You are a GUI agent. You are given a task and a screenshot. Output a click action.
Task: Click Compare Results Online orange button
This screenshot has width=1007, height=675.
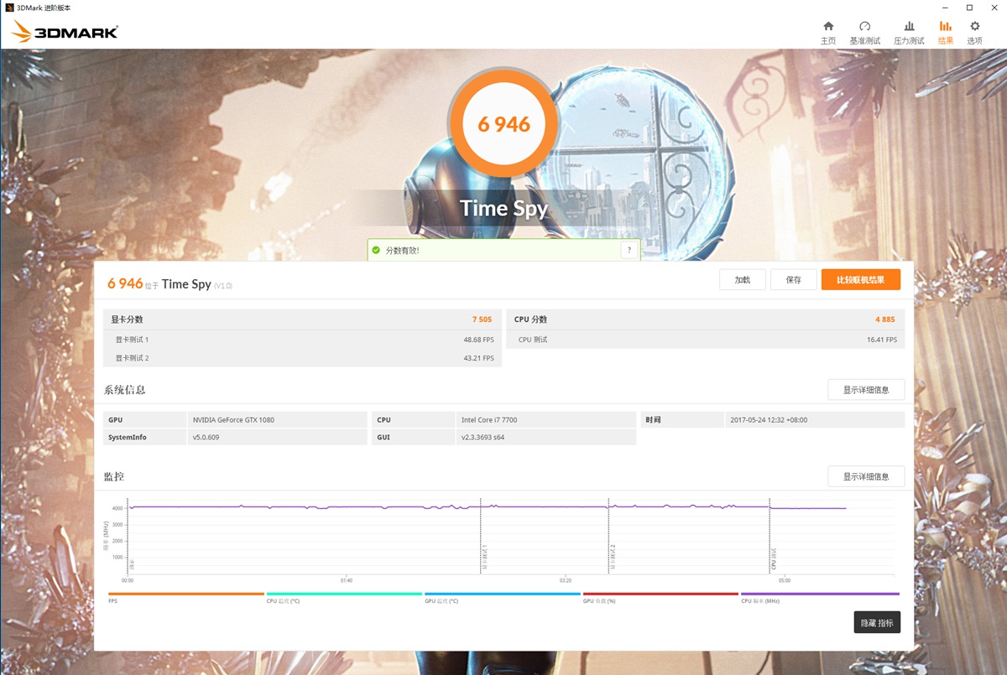pyautogui.click(x=860, y=280)
